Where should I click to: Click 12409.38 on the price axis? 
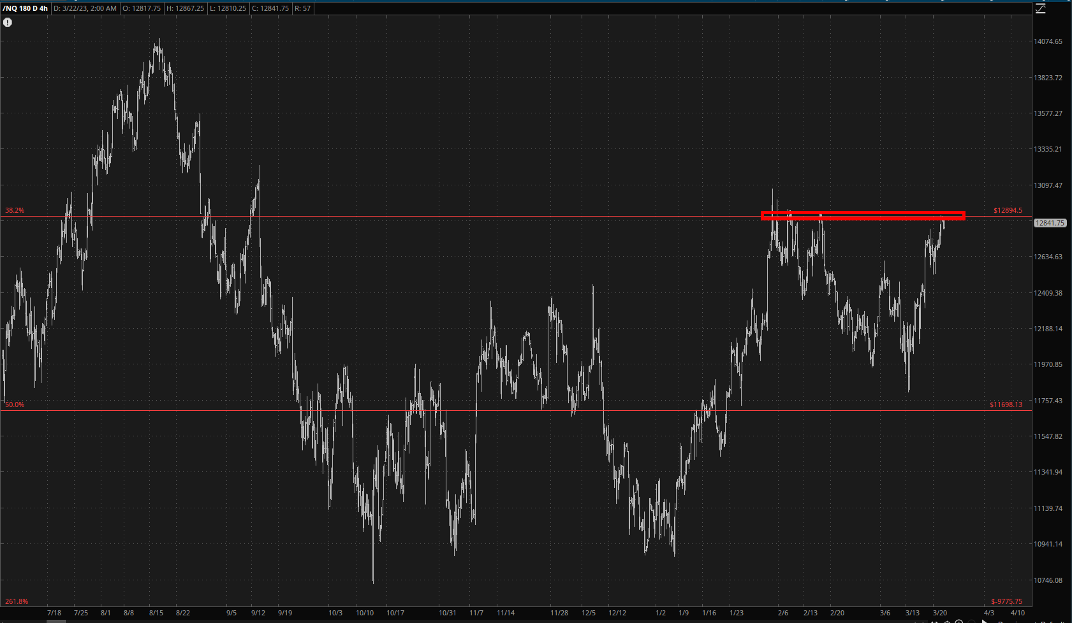click(x=1048, y=293)
